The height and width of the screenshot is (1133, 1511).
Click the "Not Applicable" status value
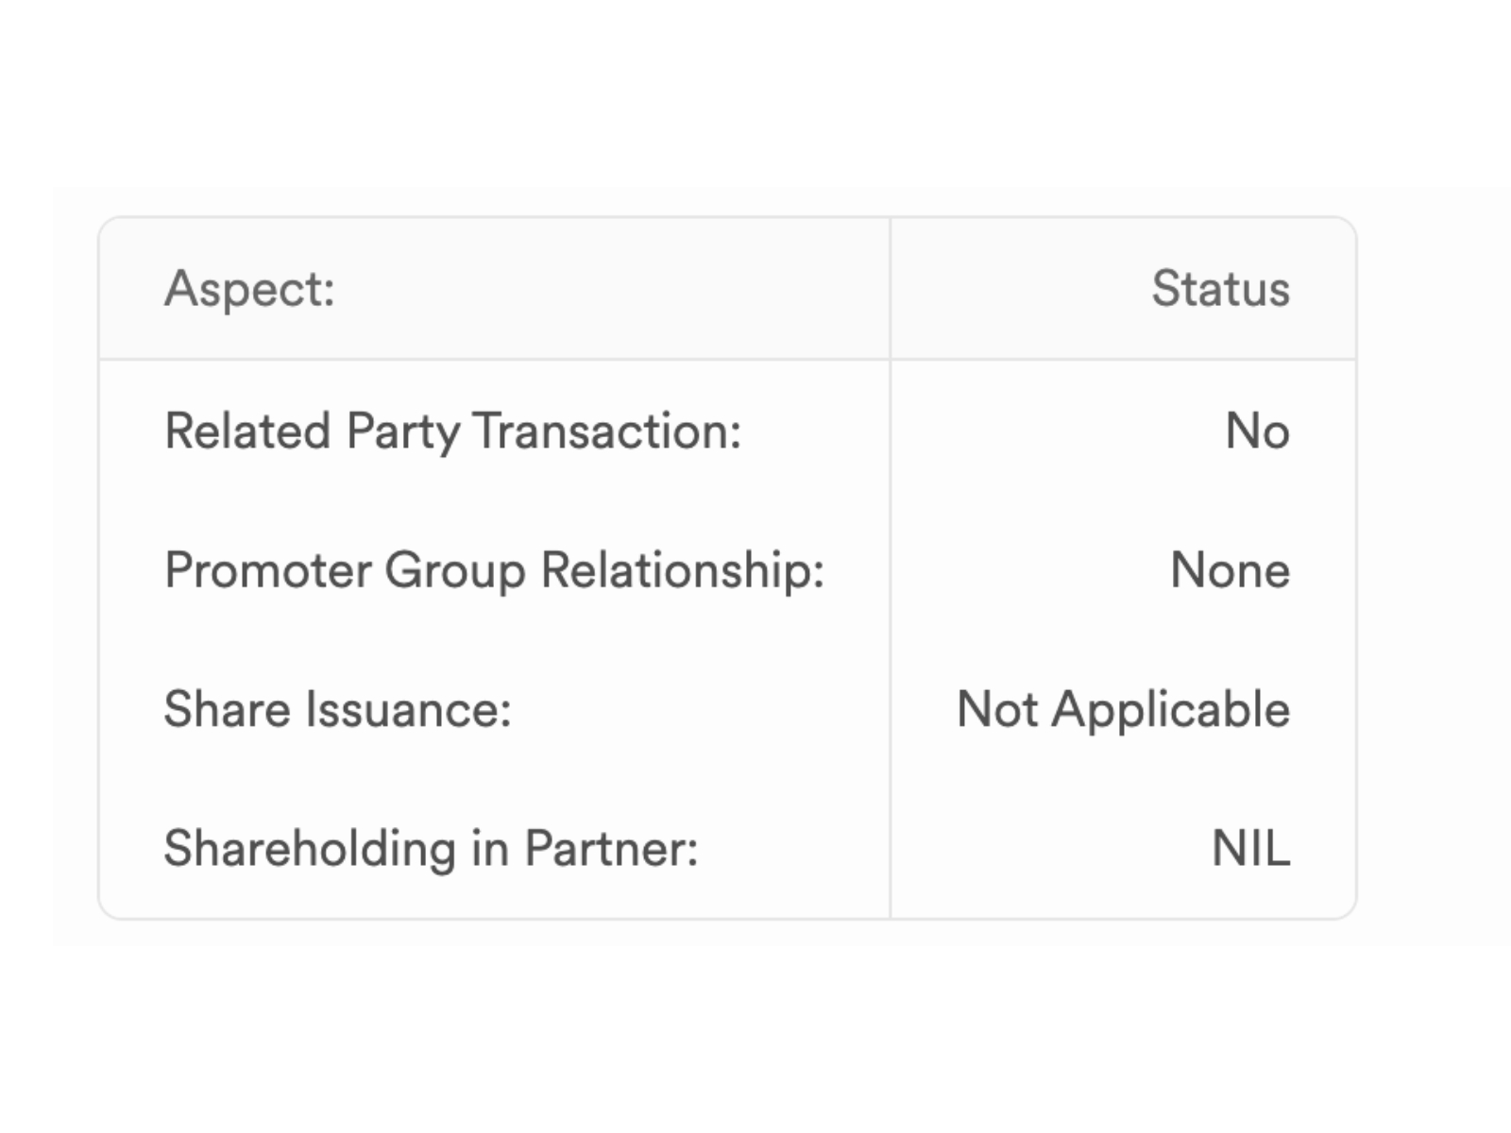point(1123,709)
